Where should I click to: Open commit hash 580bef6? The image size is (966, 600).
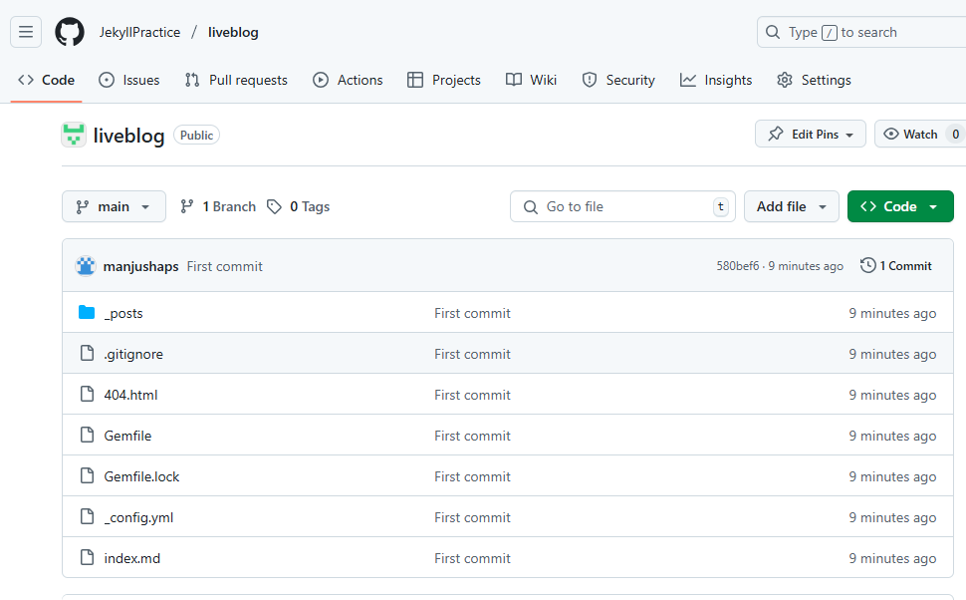pyautogui.click(x=737, y=266)
